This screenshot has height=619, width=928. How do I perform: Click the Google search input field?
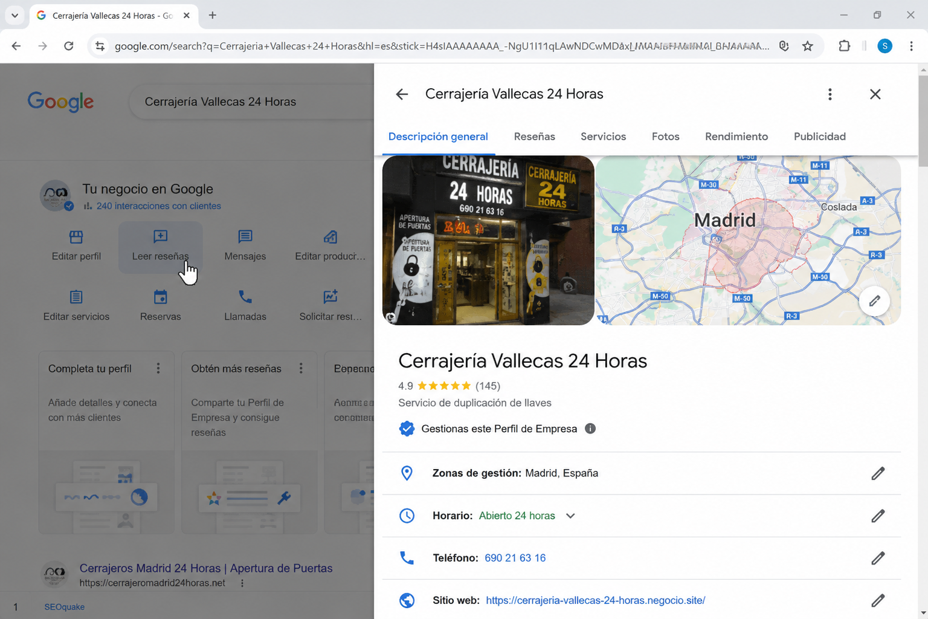(254, 102)
